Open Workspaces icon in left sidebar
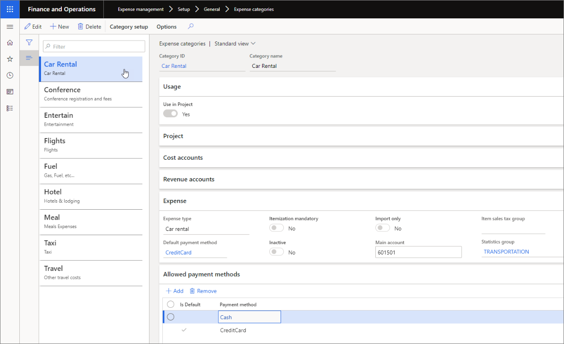564x344 pixels. (10, 92)
